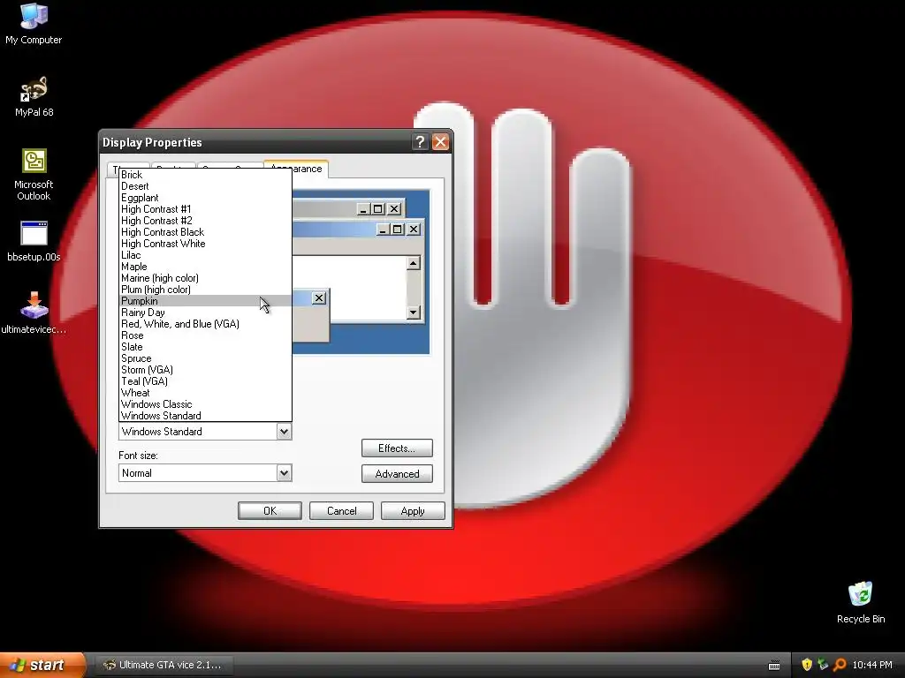This screenshot has height=678, width=905.
Task: Open the Start menu
Action: [x=42, y=665]
